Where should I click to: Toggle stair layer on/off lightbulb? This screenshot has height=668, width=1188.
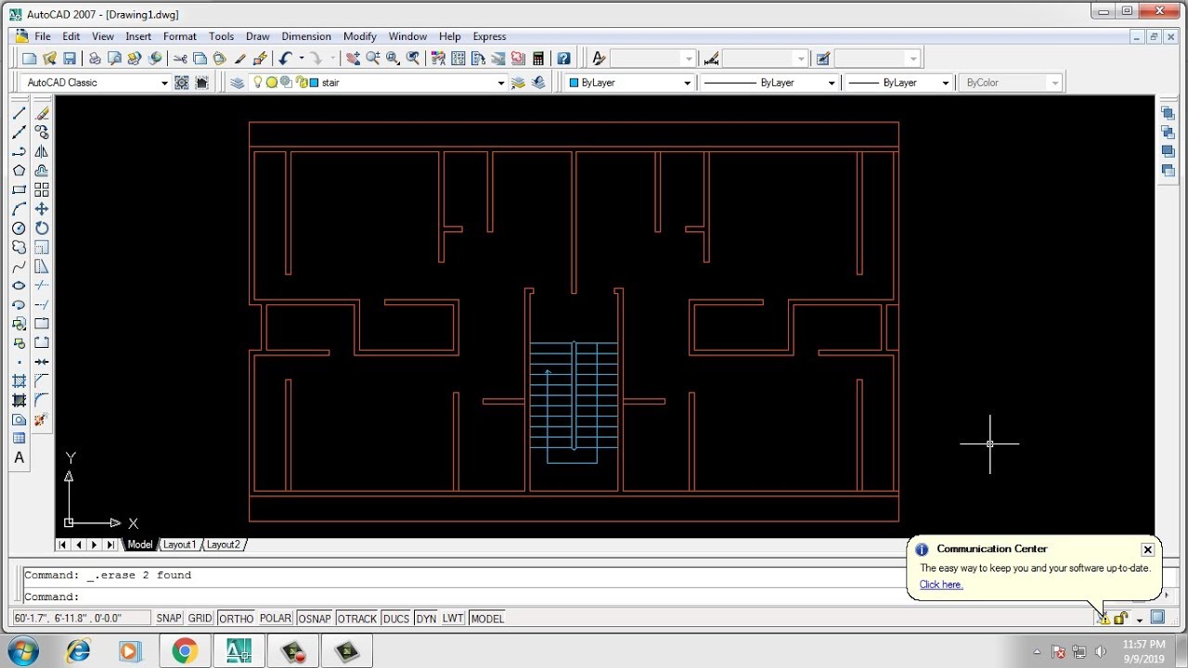(x=258, y=83)
